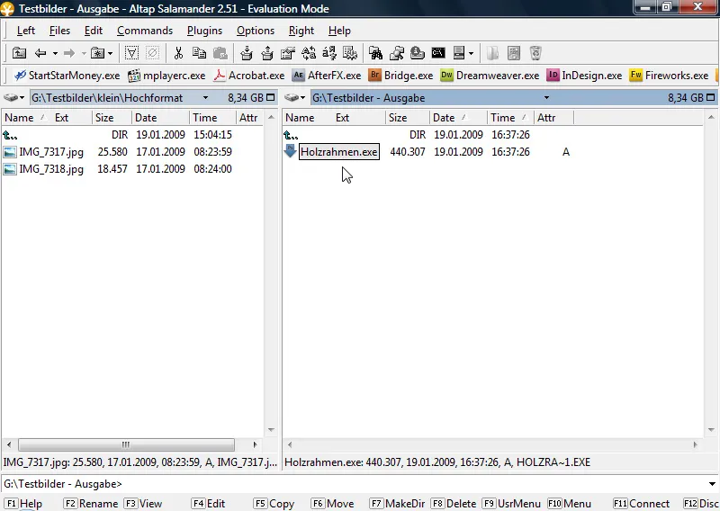Image resolution: width=720 pixels, height=511 pixels.
Task: Open left panel drive selector dropdown
Action: point(14,98)
